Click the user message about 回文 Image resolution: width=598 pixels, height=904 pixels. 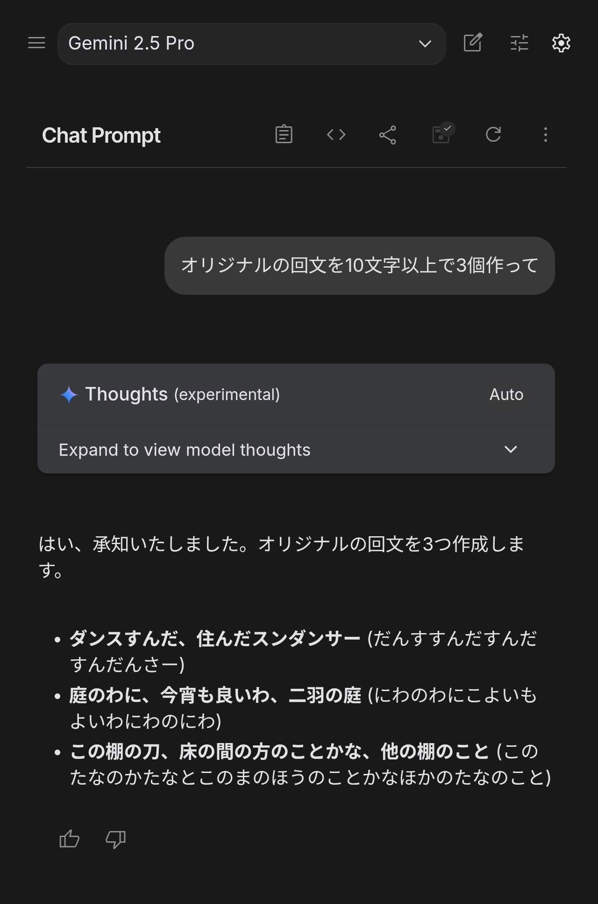pos(359,265)
